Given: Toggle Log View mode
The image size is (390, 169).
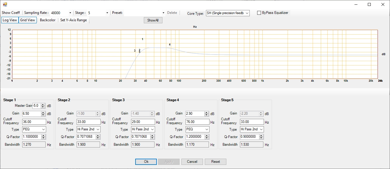Looking at the screenshot, I should click(10, 20).
